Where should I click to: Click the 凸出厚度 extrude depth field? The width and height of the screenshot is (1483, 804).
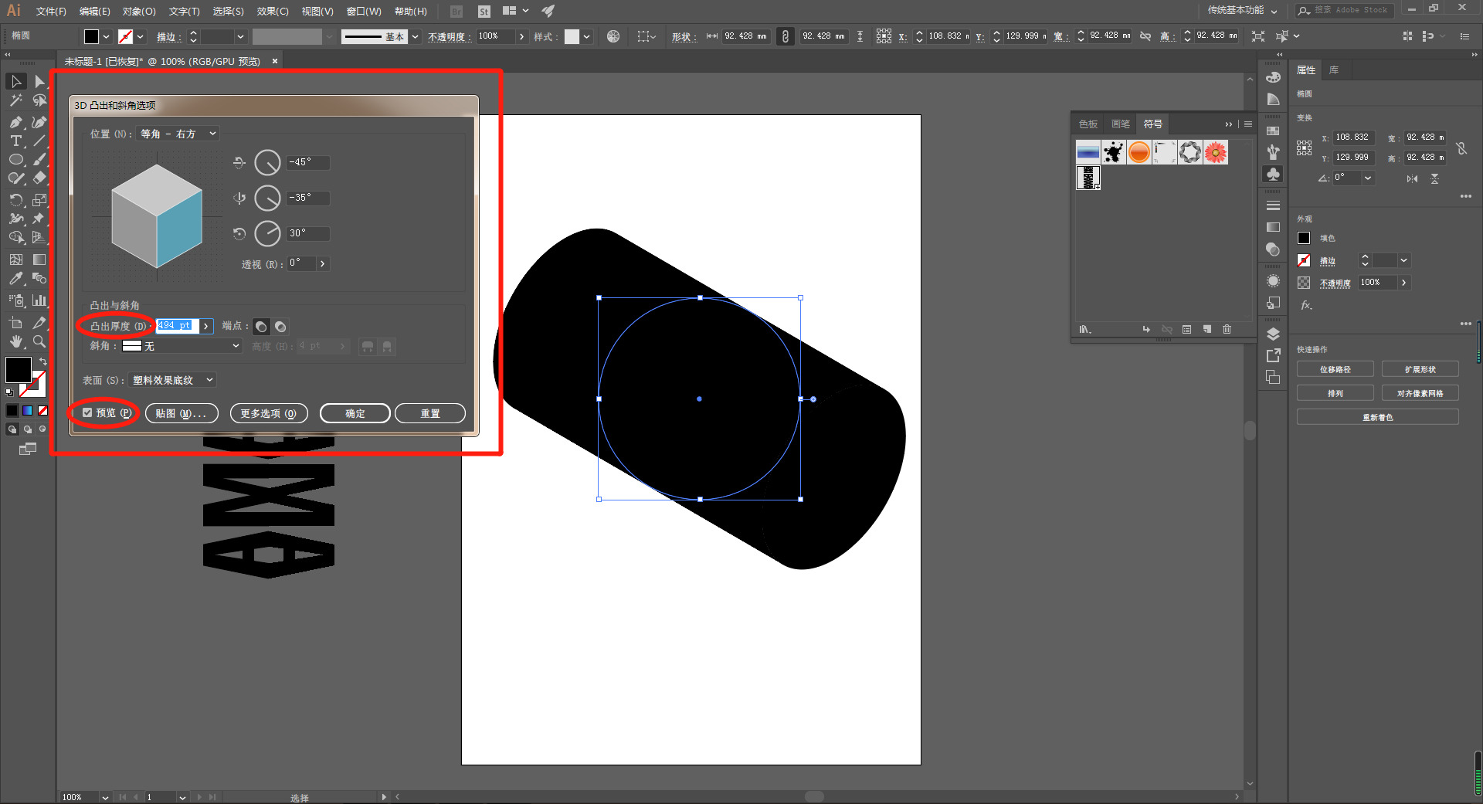177,326
